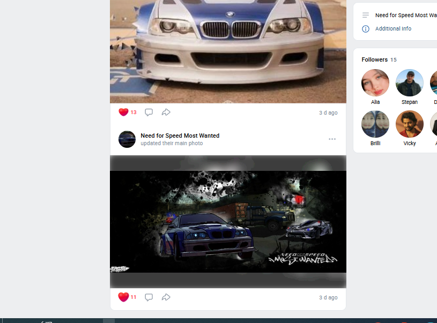Share the main photo post with 11 likes
The width and height of the screenshot is (437, 323).
tap(166, 297)
